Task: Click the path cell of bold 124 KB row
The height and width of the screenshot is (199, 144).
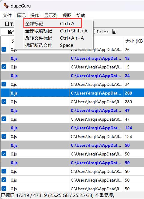Action: [97, 128]
